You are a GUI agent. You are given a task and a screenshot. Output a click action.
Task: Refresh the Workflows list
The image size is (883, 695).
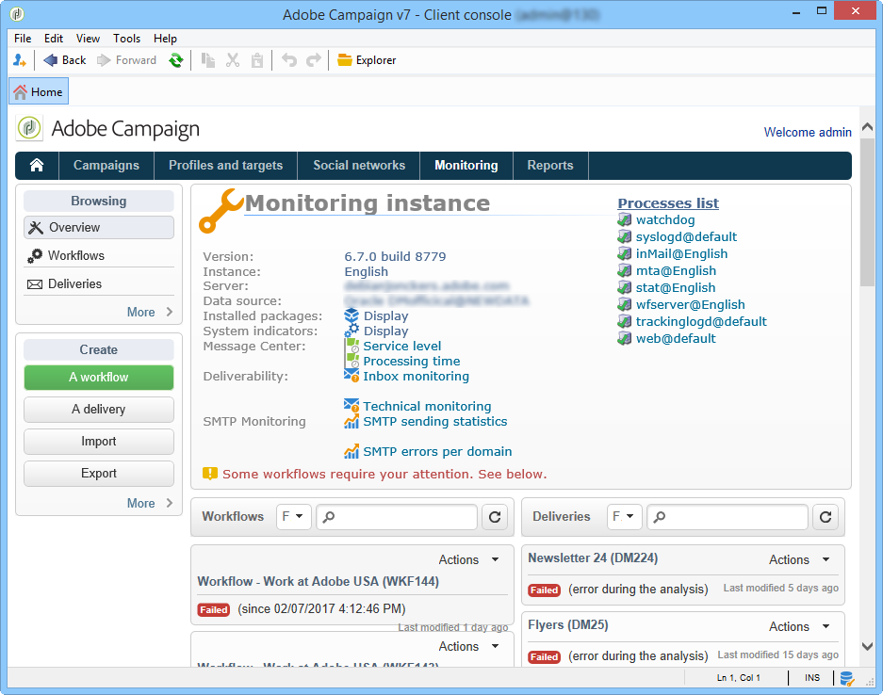point(495,517)
